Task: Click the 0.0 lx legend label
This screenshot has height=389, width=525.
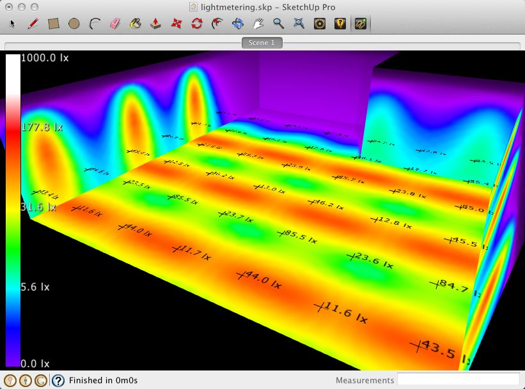Action: pyautogui.click(x=35, y=363)
